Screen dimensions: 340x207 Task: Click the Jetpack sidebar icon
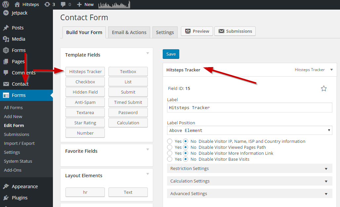point(6,13)
